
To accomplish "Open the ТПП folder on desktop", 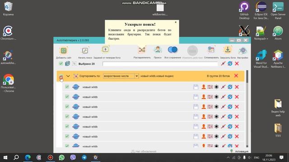I will 278,130.
